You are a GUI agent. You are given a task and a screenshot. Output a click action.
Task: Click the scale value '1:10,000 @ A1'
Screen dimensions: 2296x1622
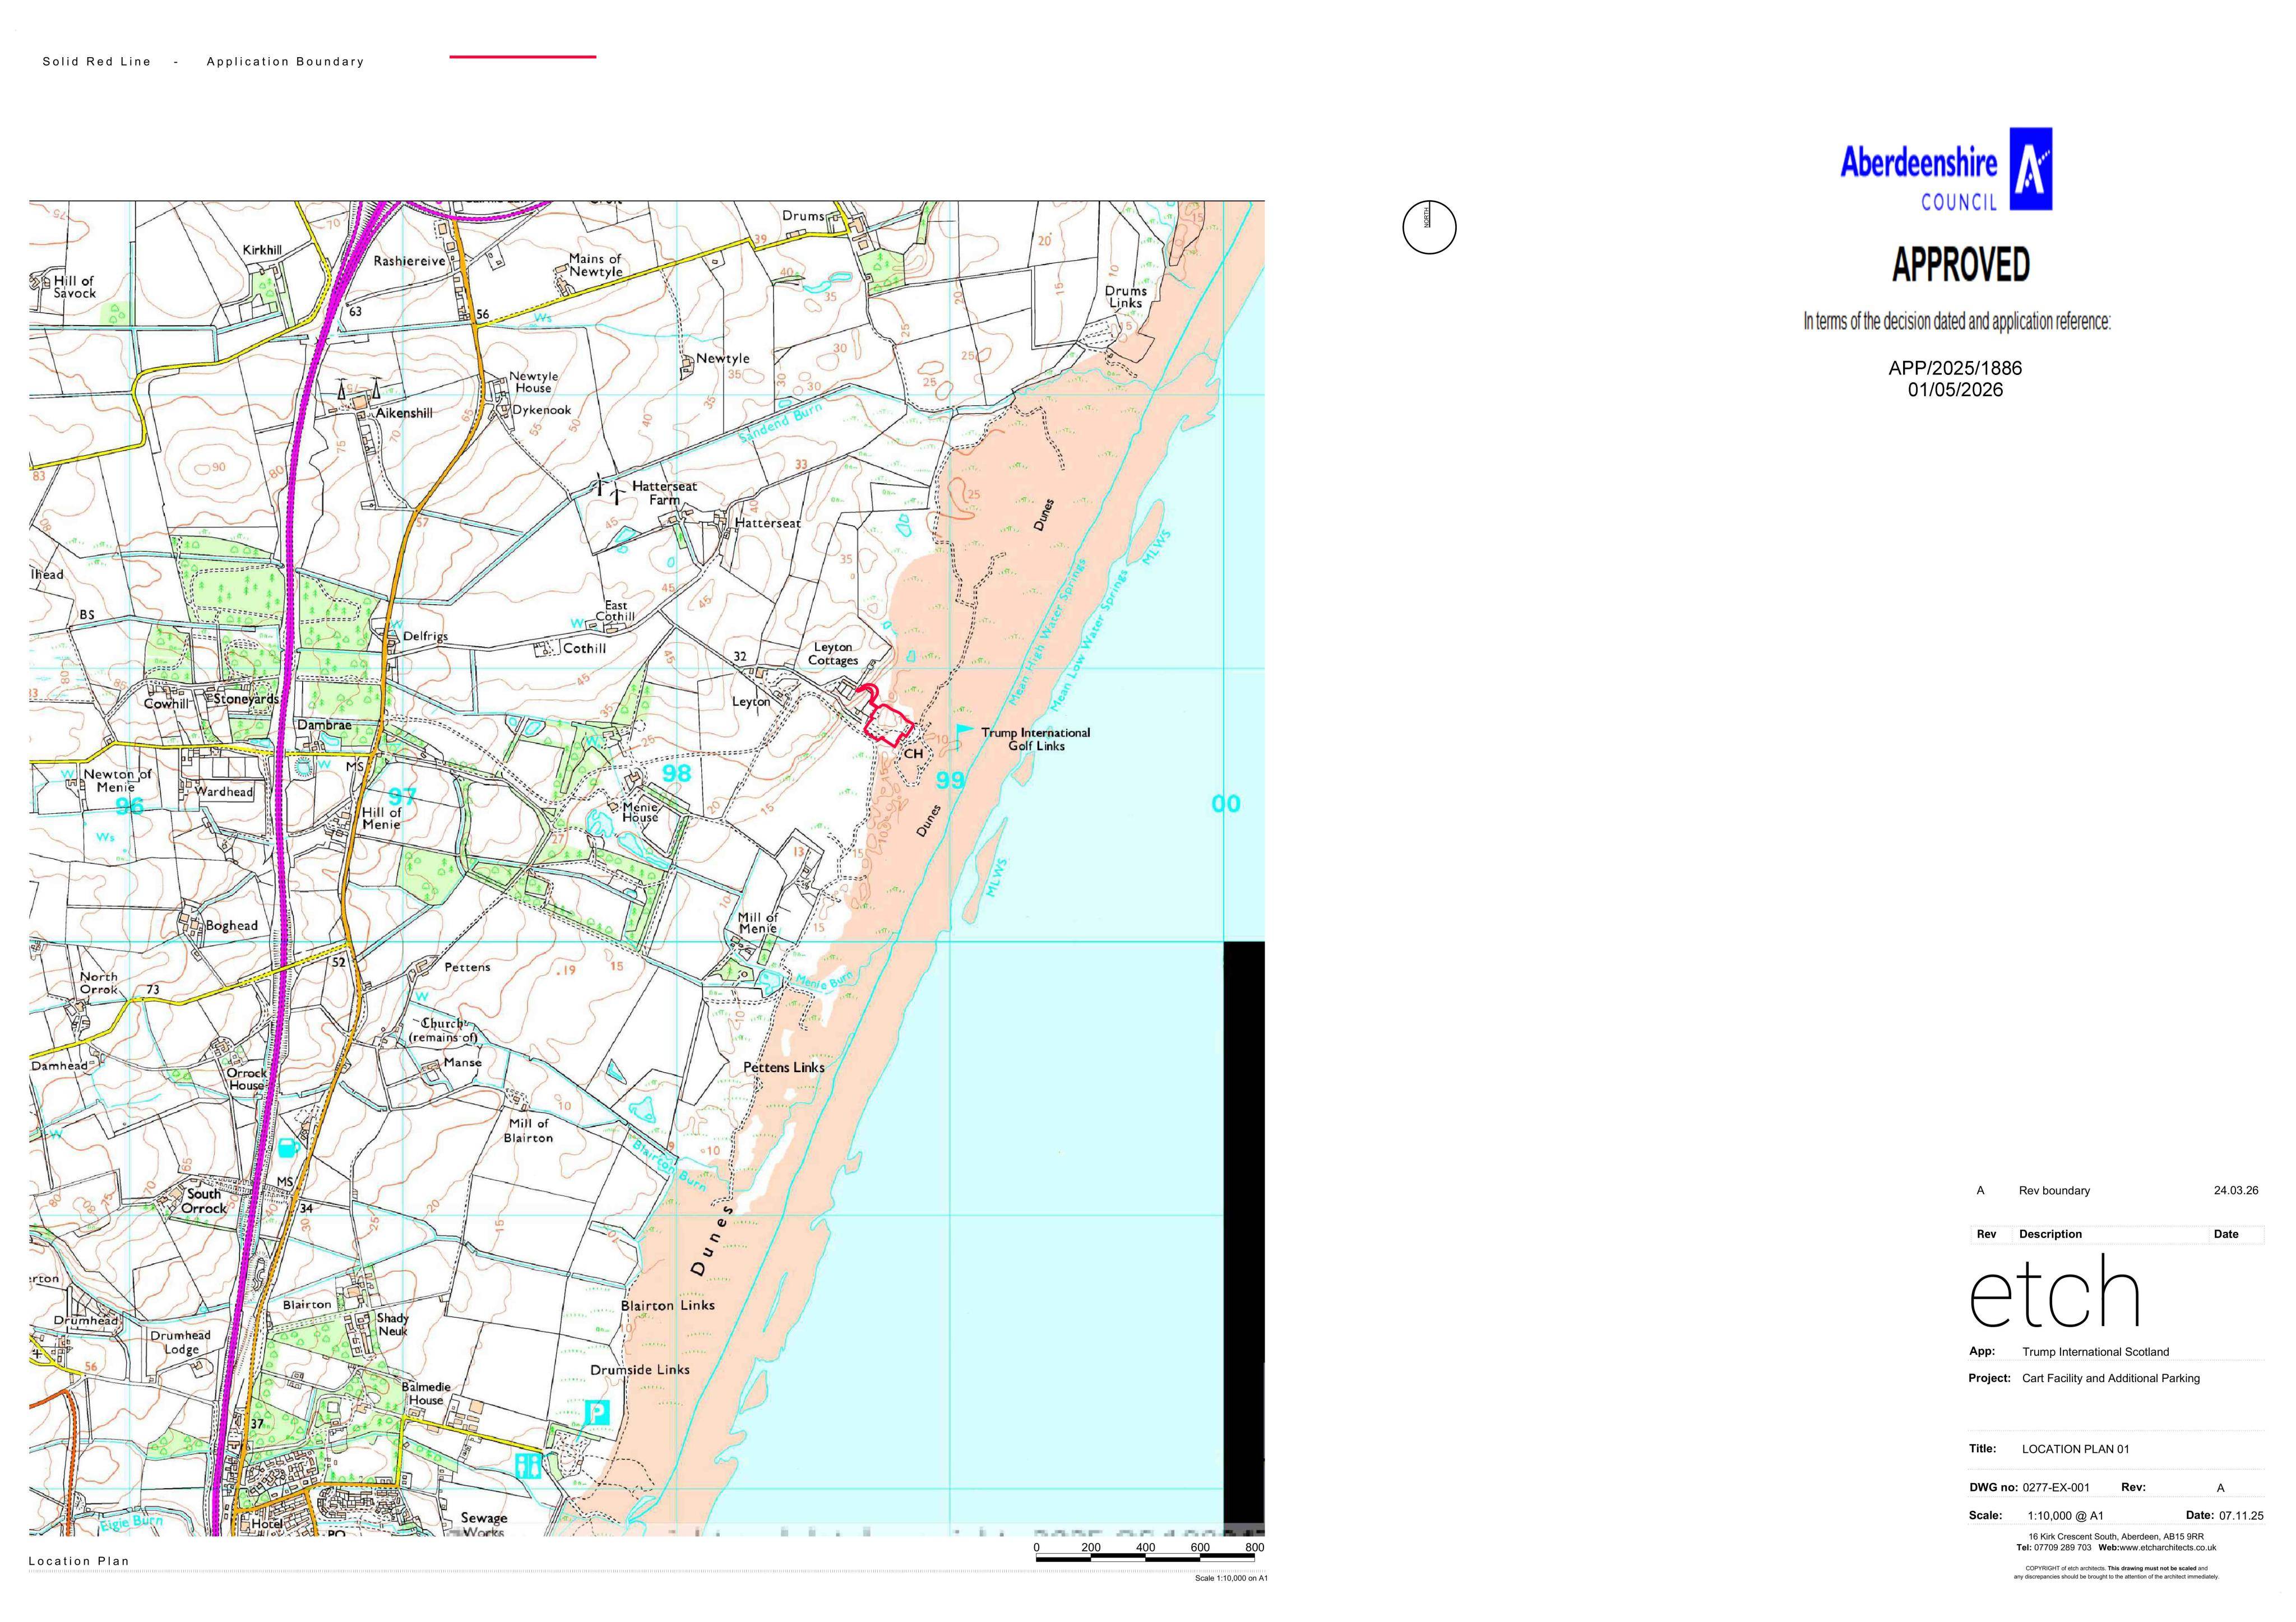(2065, 1515)
